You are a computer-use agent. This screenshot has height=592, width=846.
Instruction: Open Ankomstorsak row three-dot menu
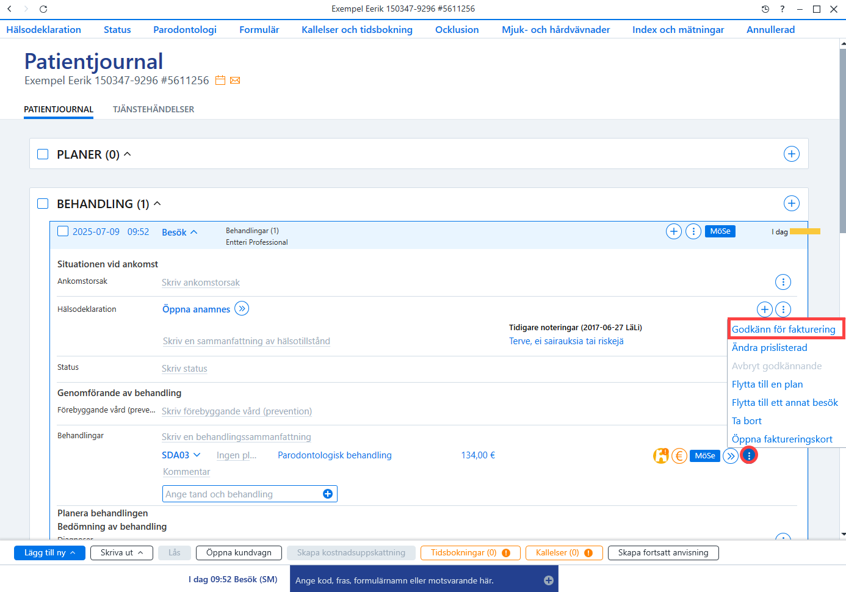pyautogui.click(x=783, y=282)
